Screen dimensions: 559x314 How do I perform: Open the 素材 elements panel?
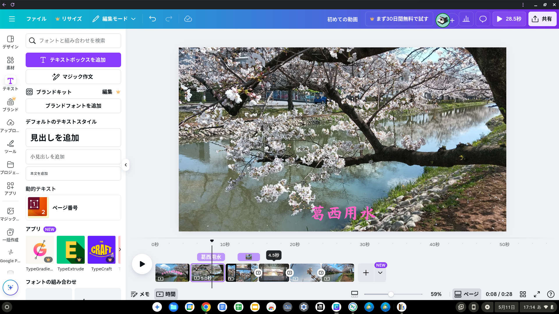click(10, 63)
